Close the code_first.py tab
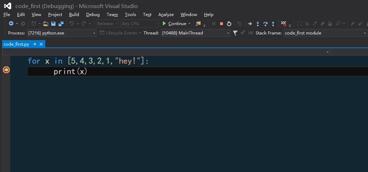The width and height of the screenshot is (368, 172). (x=41, y=44)
